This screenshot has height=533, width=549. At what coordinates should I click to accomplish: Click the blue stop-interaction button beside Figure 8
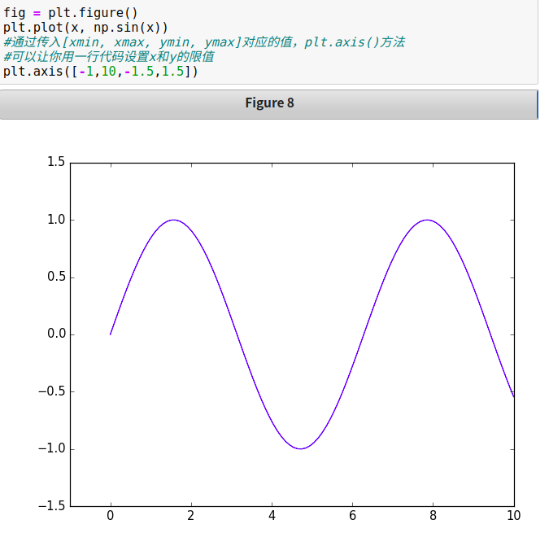pos(537,104)
